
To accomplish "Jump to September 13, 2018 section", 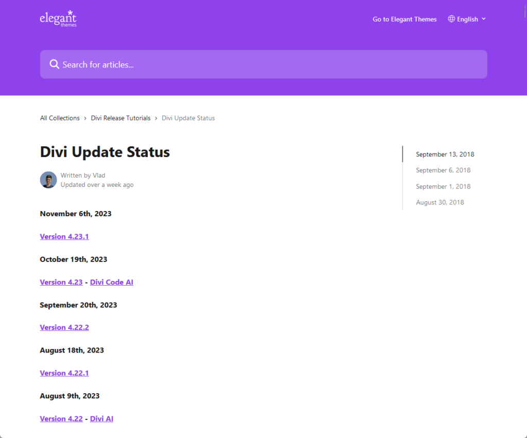I will (x=445, y=154).
